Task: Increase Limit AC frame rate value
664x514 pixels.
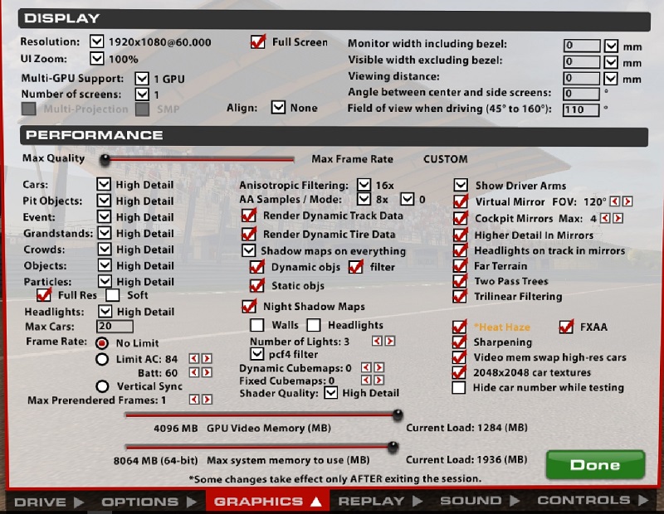Action: pyautogui.click(x=207, y=359)
